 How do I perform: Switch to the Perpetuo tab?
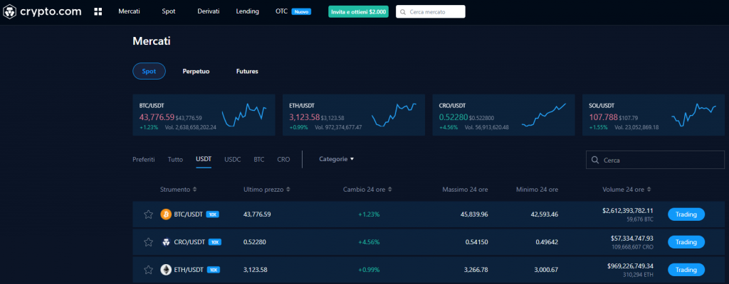(196, 72)
